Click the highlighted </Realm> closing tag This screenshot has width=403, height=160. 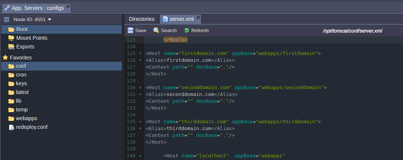coord(176,40)
